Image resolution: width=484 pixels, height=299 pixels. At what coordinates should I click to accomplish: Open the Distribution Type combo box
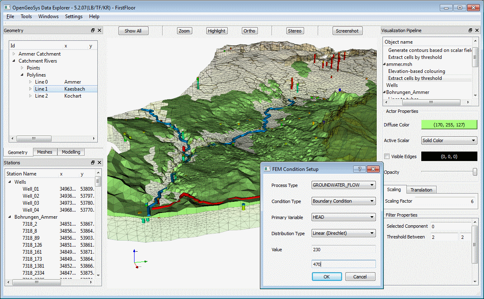pos(344,234)
